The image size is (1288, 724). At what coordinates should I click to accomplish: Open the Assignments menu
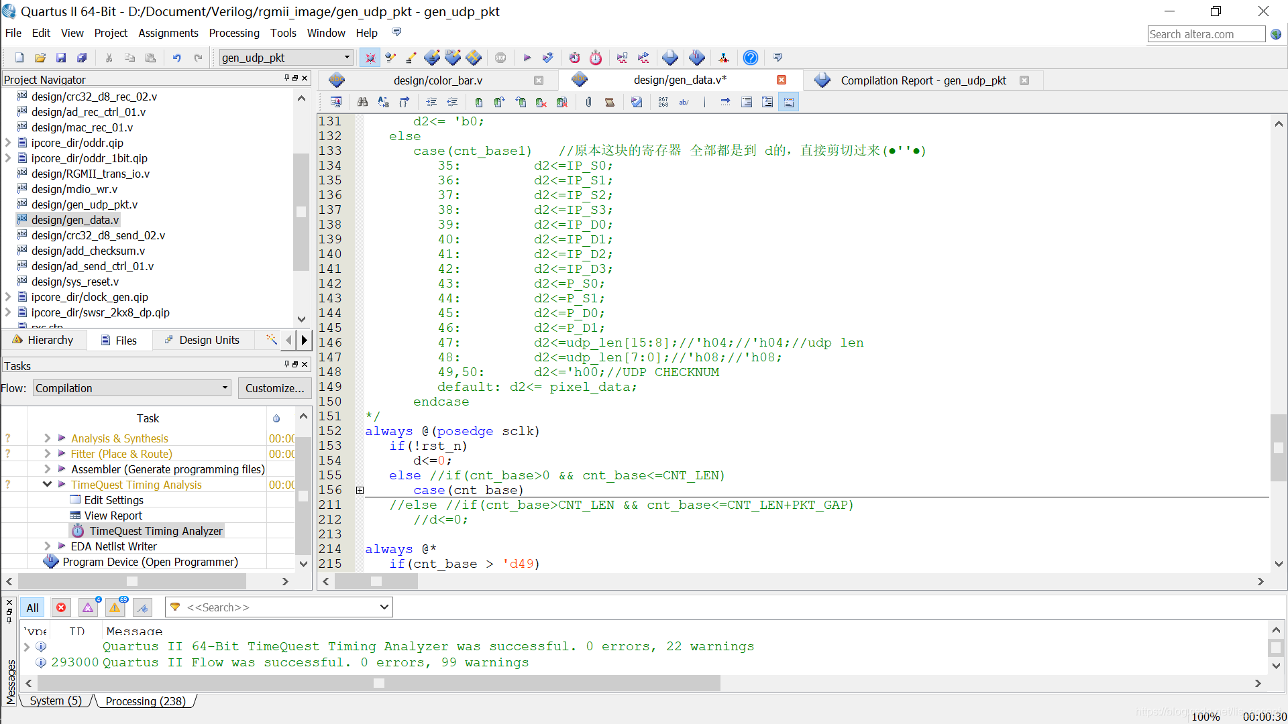168,34
